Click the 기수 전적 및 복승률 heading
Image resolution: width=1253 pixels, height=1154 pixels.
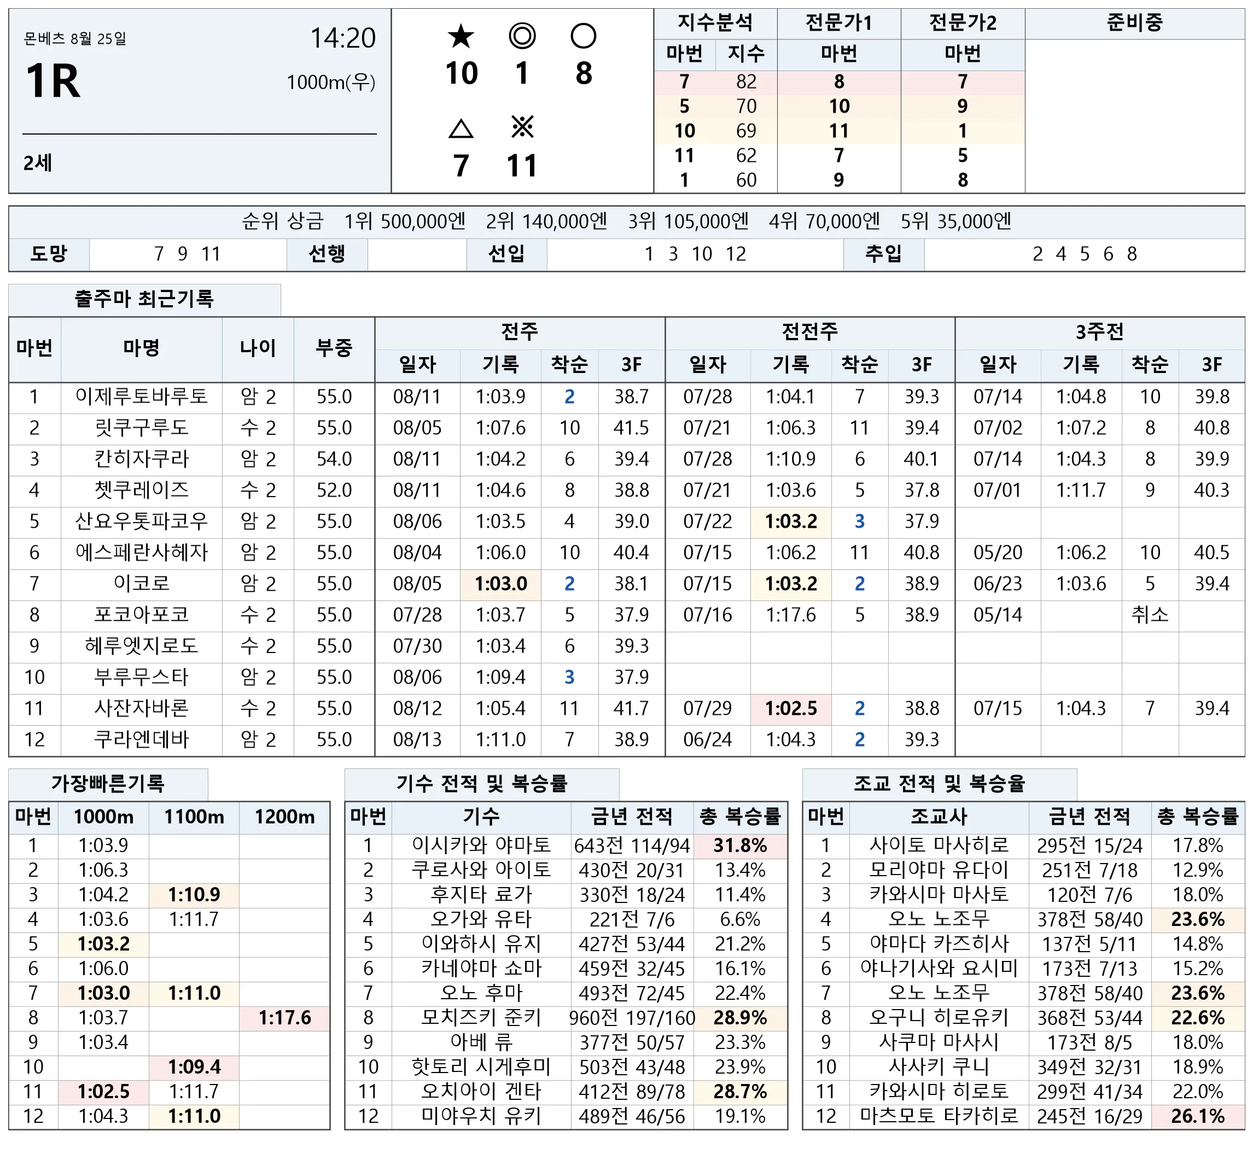click(x=481, y=783)
